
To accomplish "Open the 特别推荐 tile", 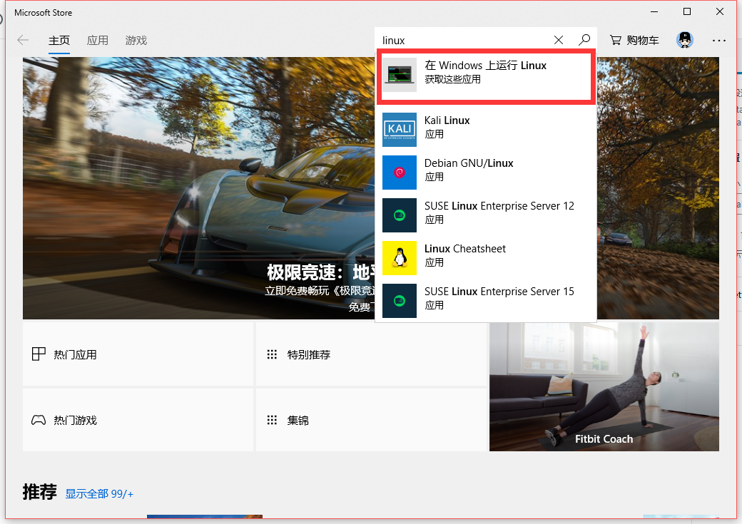I will tap(371, 354).
